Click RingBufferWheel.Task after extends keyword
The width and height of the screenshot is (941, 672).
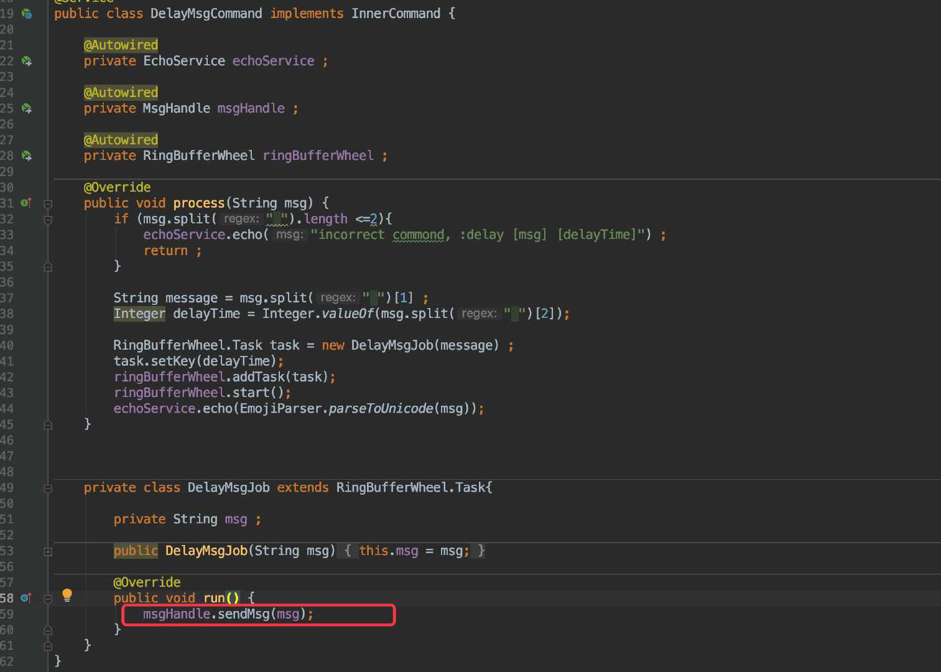pyautogui.click(x=410, y=488)
